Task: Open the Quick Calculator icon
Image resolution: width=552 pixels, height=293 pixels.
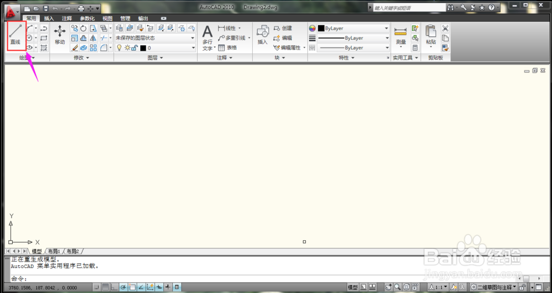Action: coord(416,48)
